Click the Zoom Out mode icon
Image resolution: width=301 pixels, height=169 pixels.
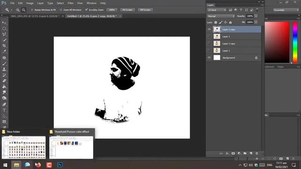(x=24, y=10)
